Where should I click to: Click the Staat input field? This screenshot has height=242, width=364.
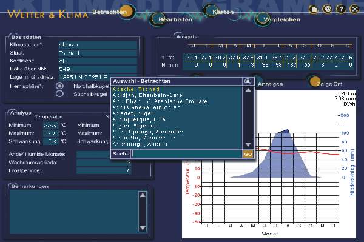(x=98, y=53)
